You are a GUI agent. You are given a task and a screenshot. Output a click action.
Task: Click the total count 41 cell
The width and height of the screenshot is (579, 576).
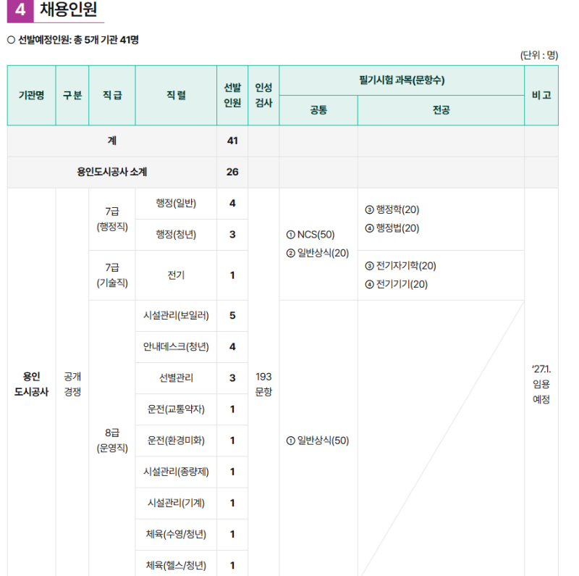coord(232,141)
